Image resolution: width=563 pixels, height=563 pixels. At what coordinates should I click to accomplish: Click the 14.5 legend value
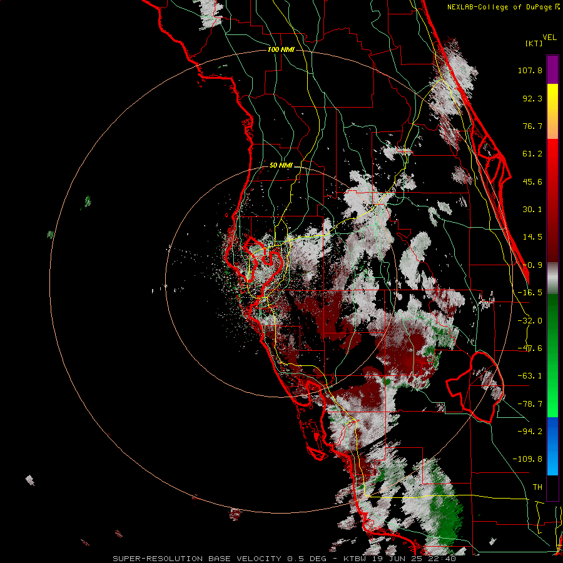[532, 237]
